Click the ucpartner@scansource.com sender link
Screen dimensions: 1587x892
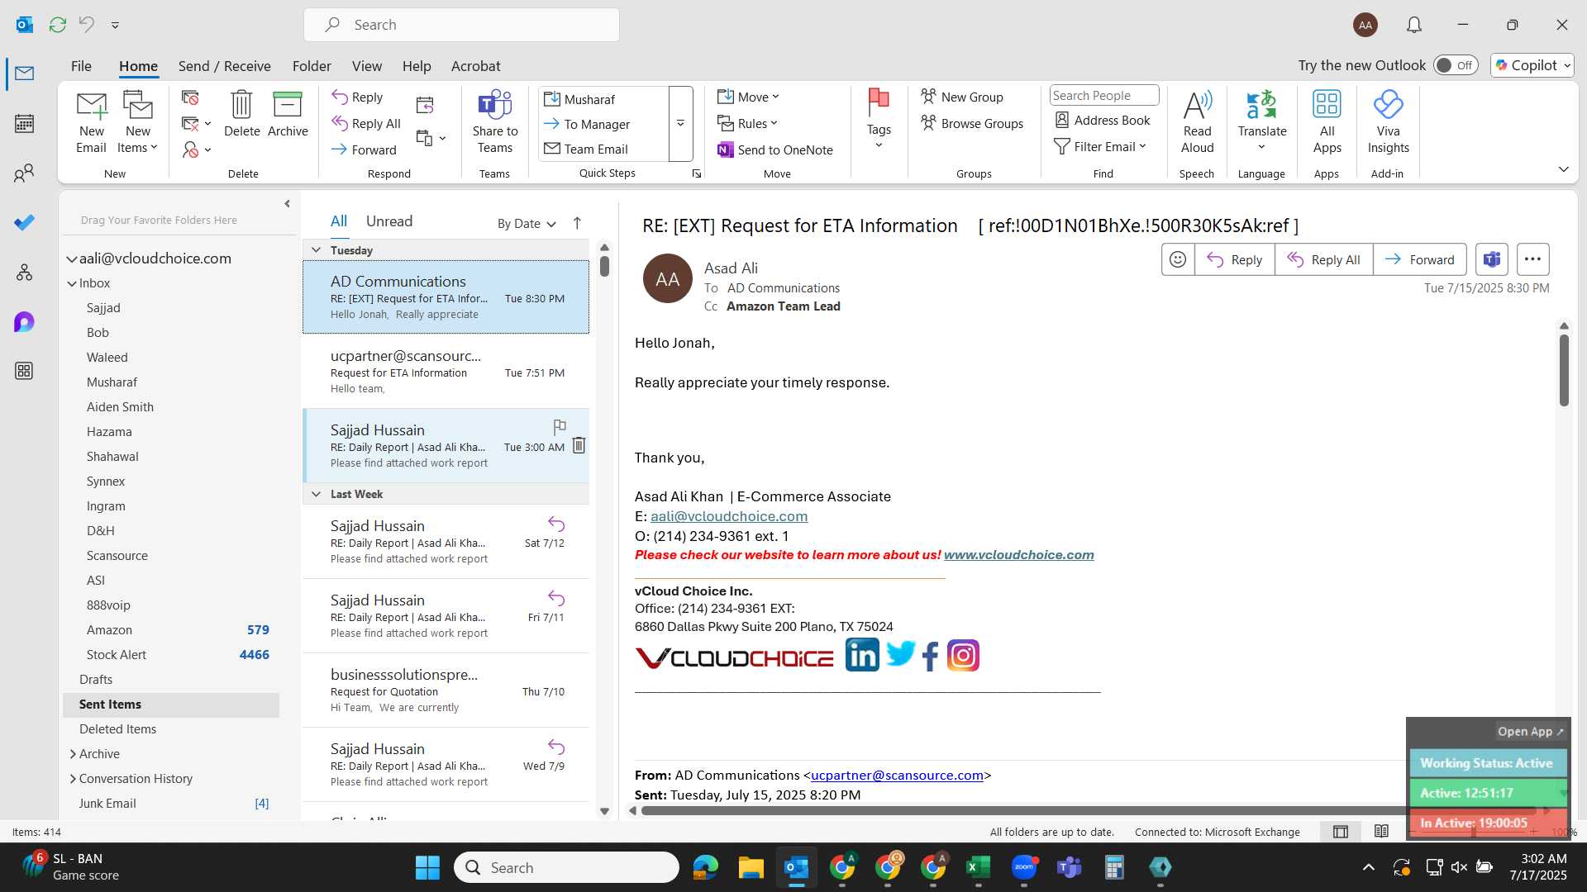coord(897,776)
